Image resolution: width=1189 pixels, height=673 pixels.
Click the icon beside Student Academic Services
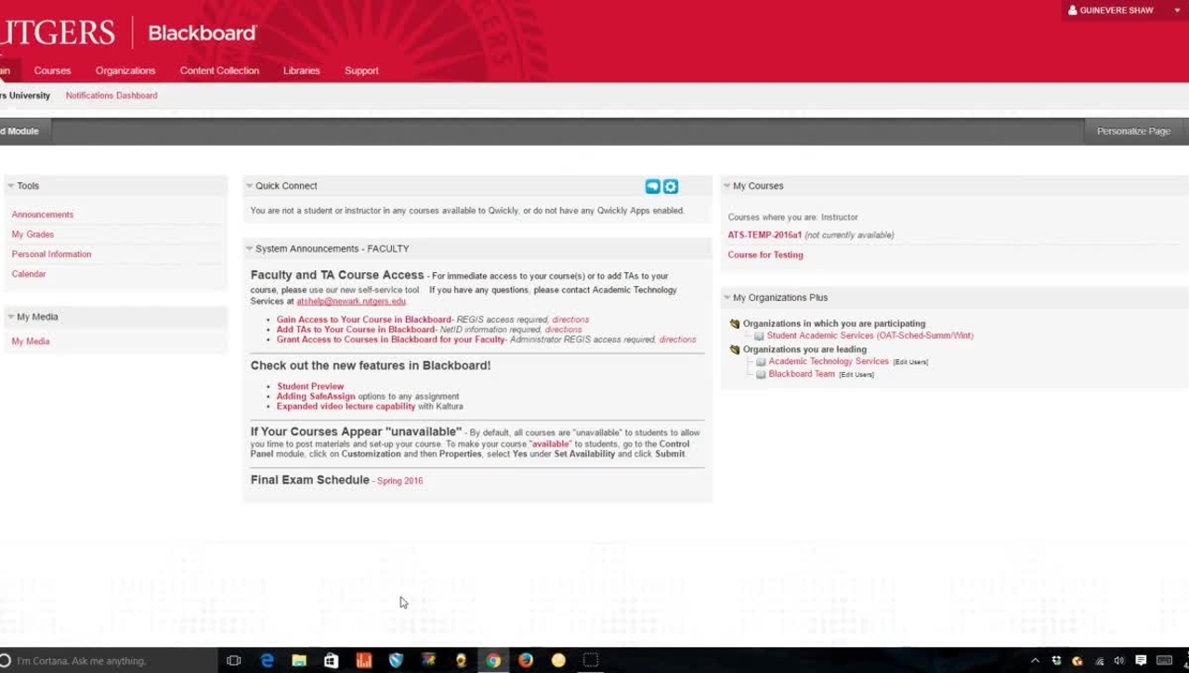(x=759, y=336)
